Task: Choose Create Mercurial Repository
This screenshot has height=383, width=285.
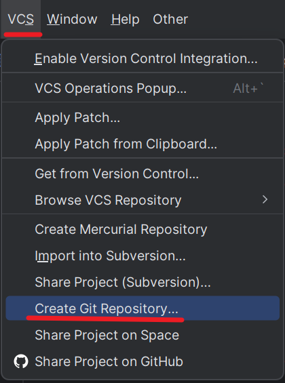Action: 142,229
